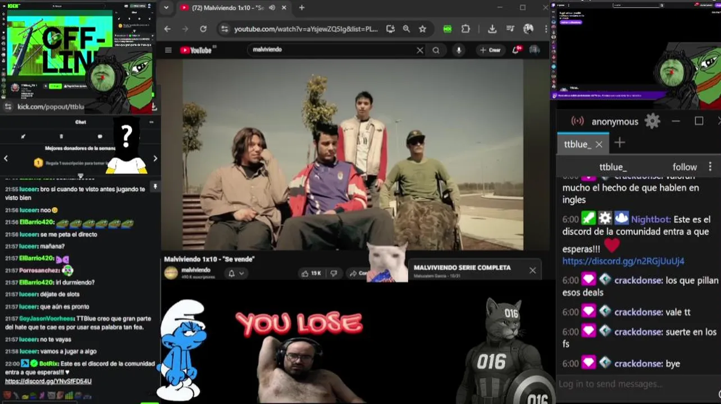Viewport: 721px width, 404px height.
Task: Share the video with Compartir arrow
Action: pyautogui.click(x=358, y=273)
